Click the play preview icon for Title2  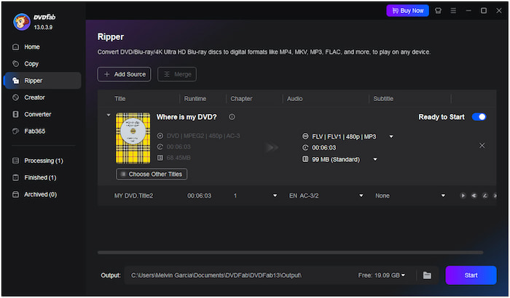click(x=463, y=196)
